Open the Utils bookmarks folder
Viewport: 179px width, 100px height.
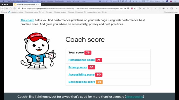click(4, 12)
